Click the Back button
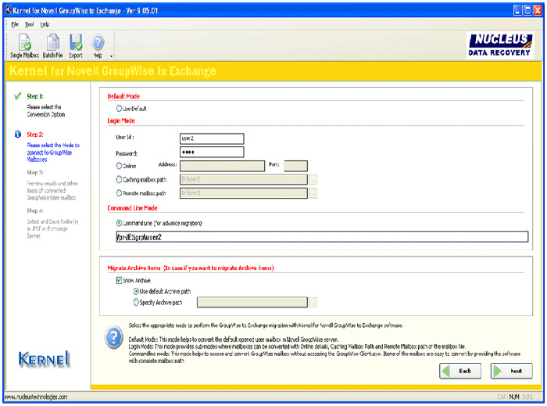This screenshot has width=547, height=406. (x=460, y=371)
